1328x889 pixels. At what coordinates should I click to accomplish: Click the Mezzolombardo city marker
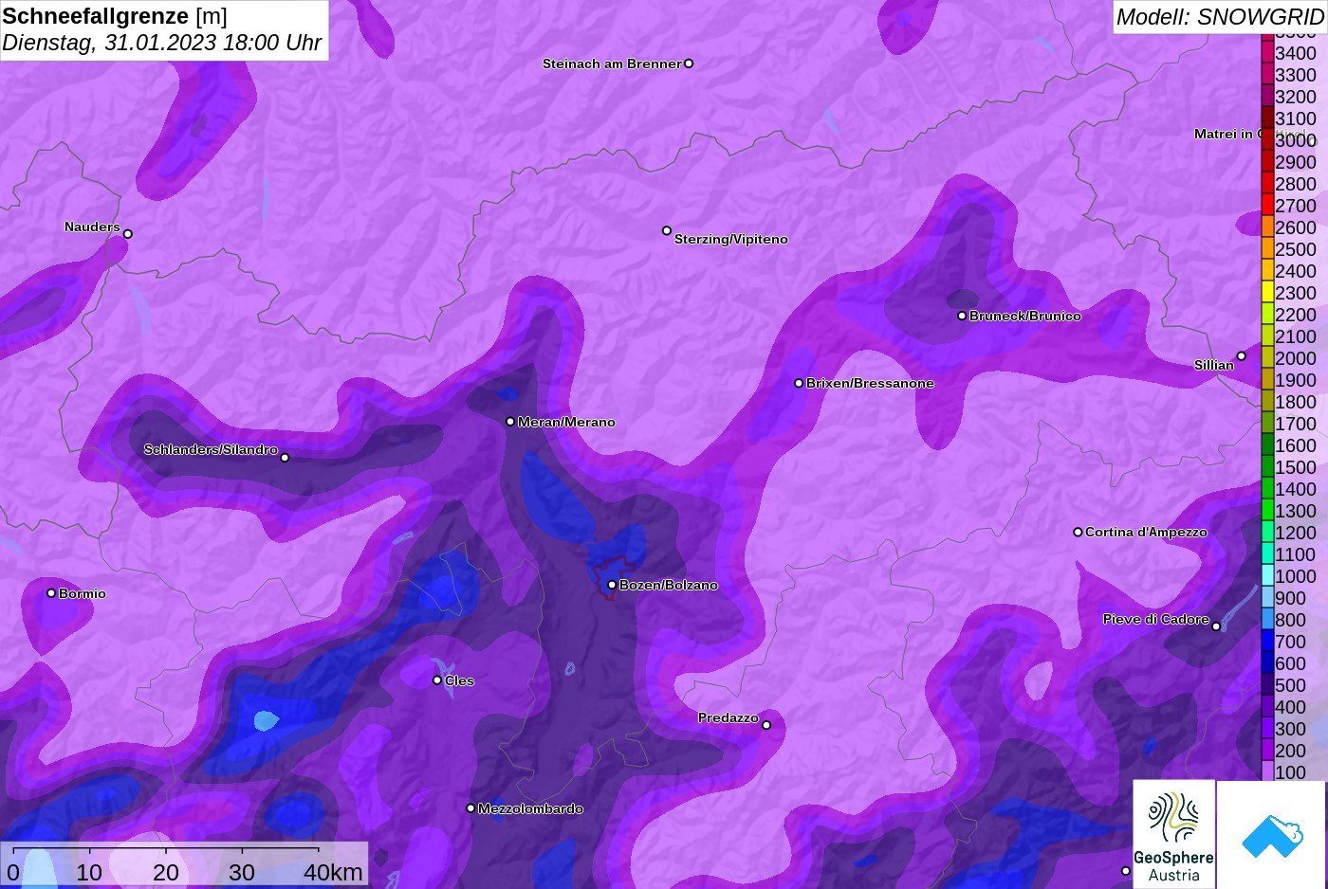(x=470, y=808)
